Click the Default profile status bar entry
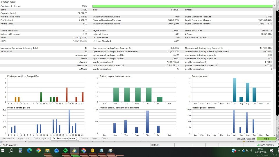 [155, 145]
